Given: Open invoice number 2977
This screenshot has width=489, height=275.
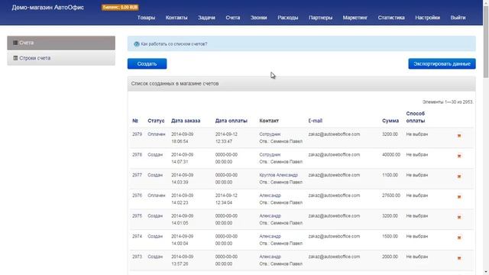Looking at the screenshot, I should pyautogui.click(x=137, y=175).
